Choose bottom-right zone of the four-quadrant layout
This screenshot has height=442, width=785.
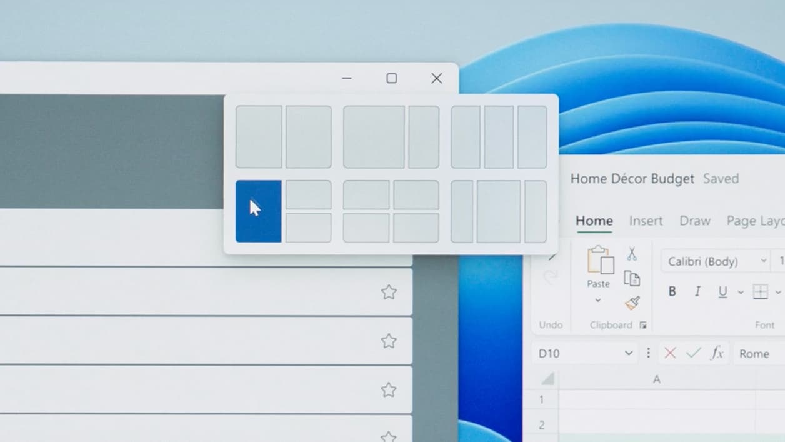coord(416,228)
